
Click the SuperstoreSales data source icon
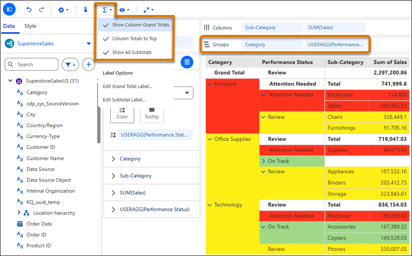pos(9,44)
